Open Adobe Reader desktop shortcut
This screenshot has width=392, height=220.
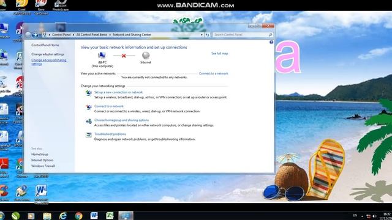point(4,167)
